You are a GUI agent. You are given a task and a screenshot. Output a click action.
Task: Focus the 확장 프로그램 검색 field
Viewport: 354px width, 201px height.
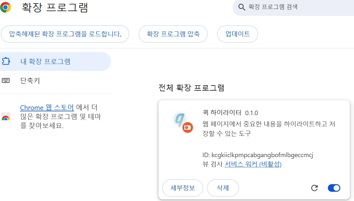tap(297, 7)
